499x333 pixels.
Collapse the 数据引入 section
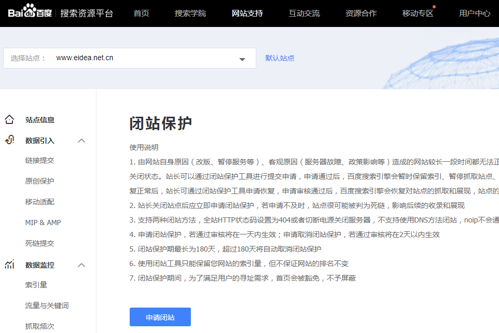tap(81, 140)
